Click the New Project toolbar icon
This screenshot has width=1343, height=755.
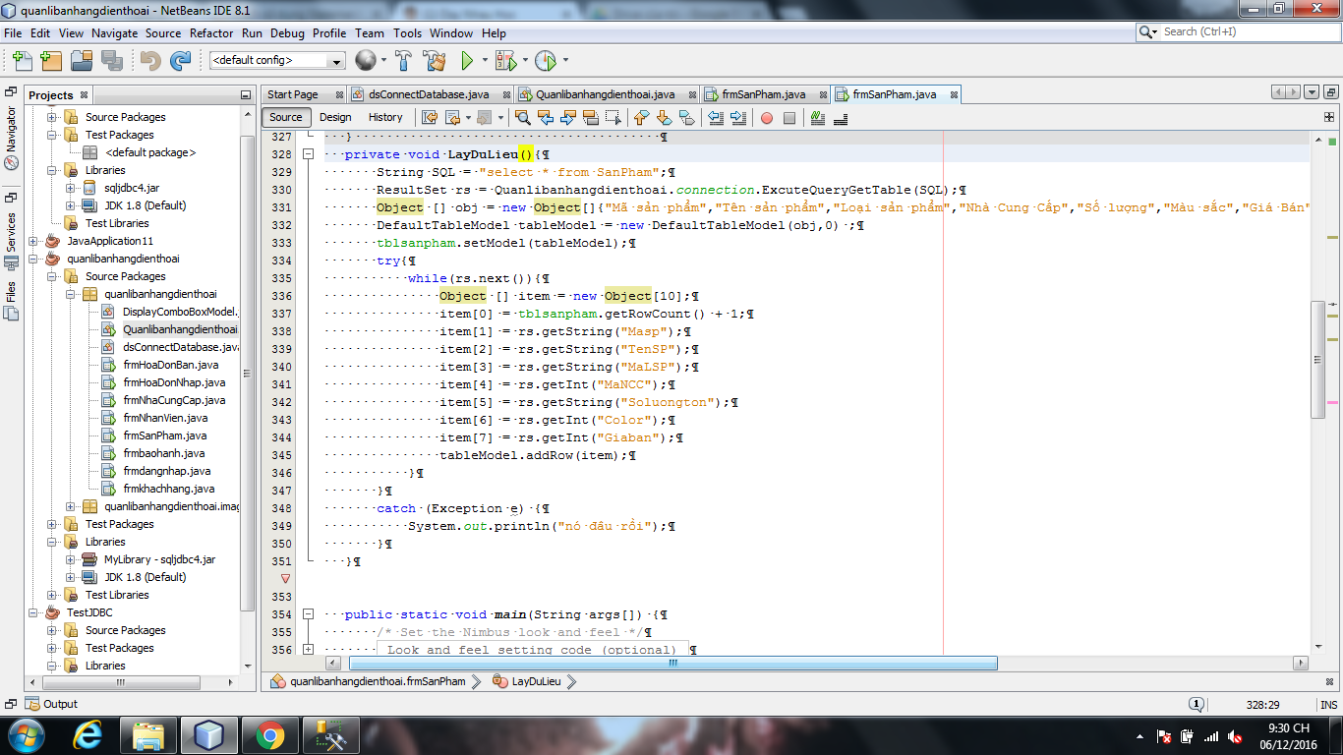coord(49,60)
